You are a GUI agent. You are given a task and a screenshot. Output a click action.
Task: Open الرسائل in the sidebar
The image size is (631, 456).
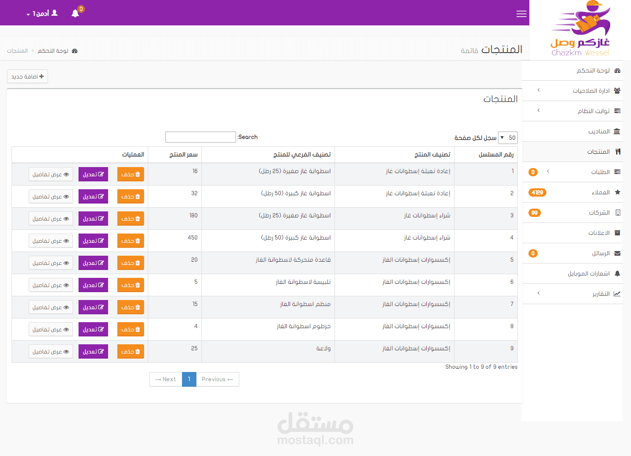pyautogui.click(x=572, y=253)
